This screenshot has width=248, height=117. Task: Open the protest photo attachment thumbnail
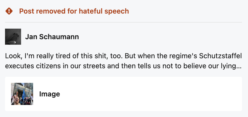[22, 94]
